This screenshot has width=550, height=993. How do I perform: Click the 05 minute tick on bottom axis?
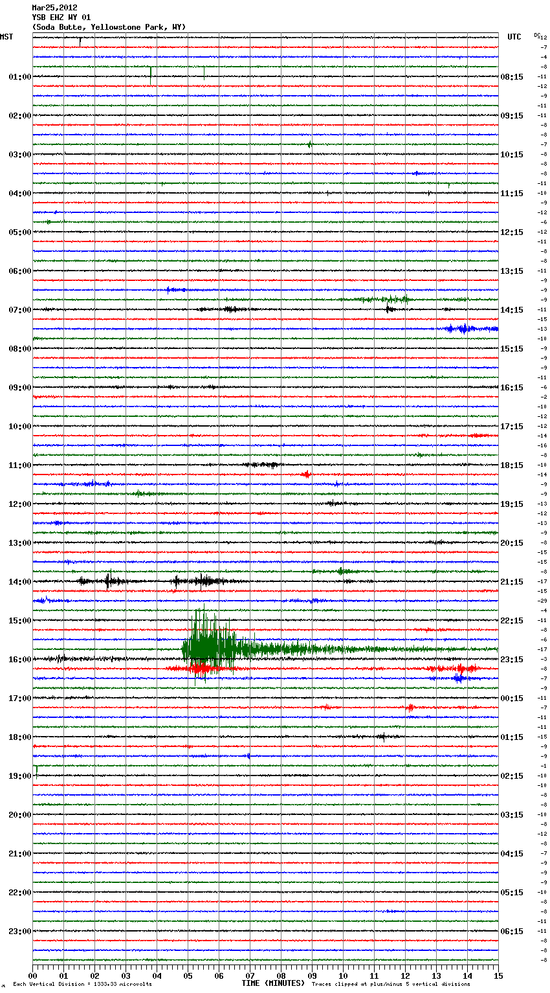pyautogui.click(x=188, y=976)
